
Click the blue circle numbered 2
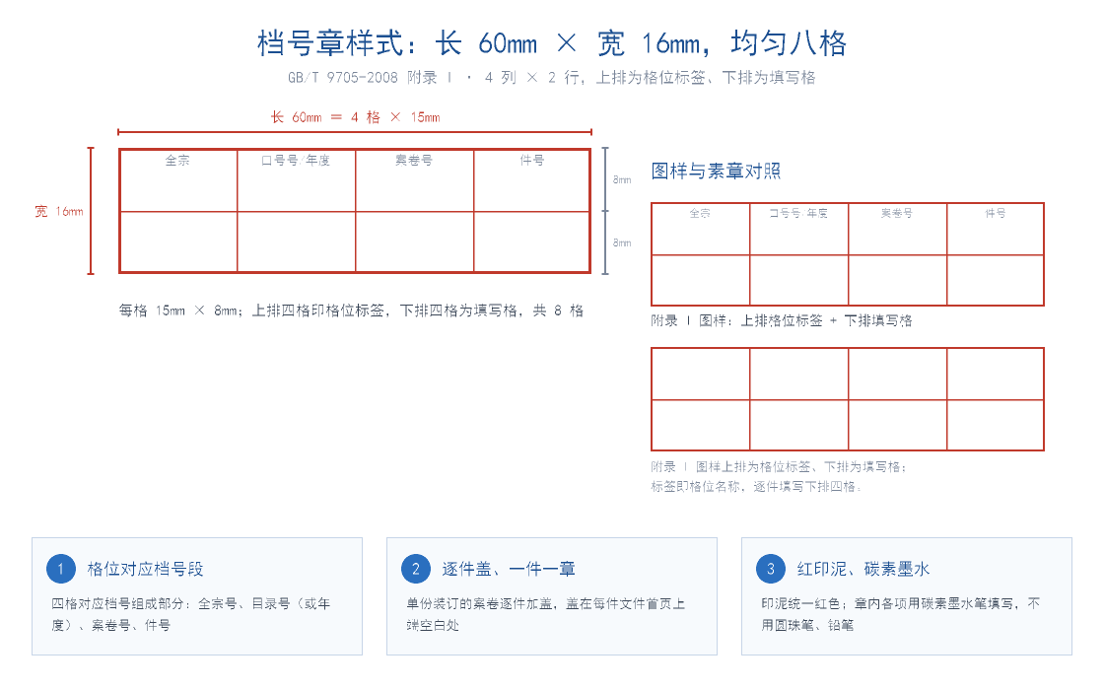tap(415, 569)
